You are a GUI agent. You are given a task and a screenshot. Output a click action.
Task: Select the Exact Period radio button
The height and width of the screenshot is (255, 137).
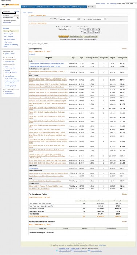[78, 27]
